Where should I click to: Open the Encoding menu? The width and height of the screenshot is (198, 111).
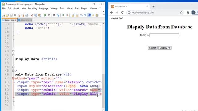32,8
